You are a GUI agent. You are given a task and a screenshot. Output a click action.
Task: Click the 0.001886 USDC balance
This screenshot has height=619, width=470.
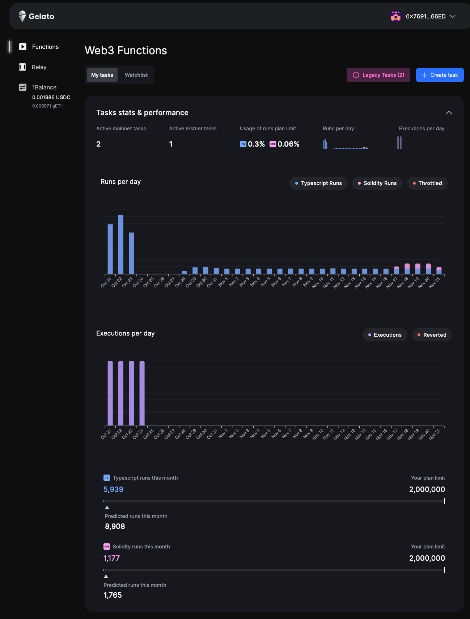51,97
